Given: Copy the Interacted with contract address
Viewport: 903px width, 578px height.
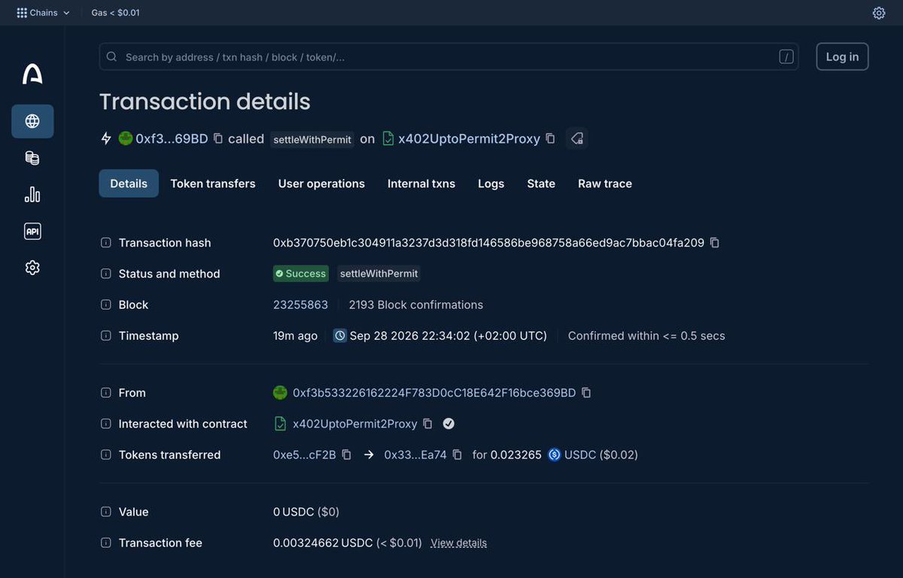Looking at the screenshot, I should pos(427,424).
